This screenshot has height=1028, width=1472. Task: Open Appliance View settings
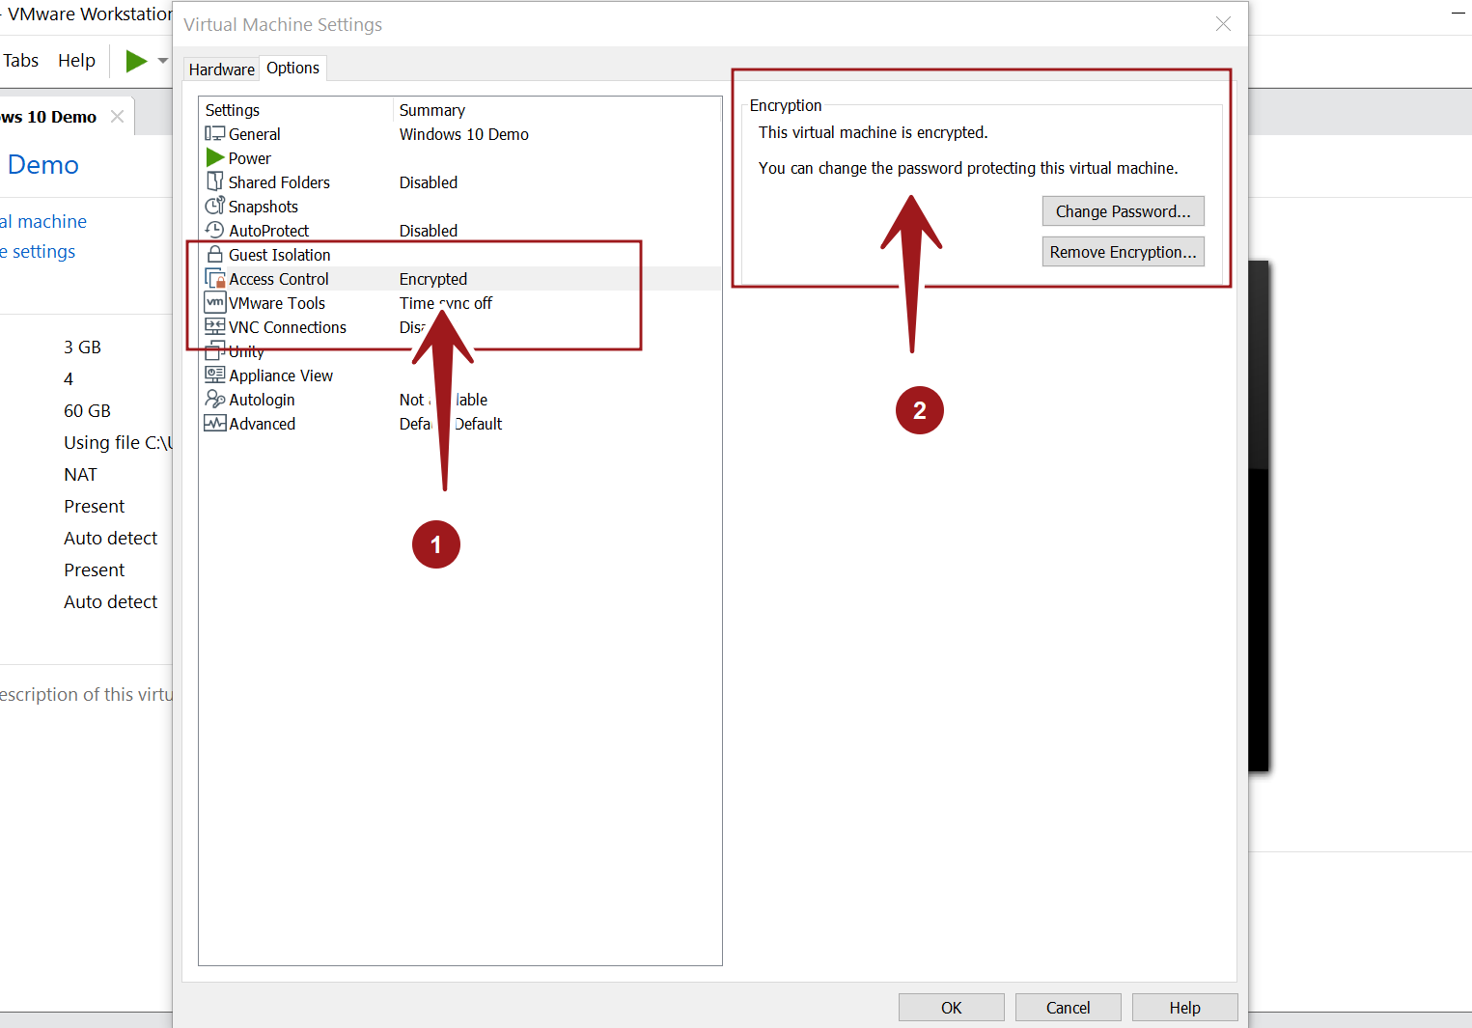pyautogui.click(x=280, y=375)
